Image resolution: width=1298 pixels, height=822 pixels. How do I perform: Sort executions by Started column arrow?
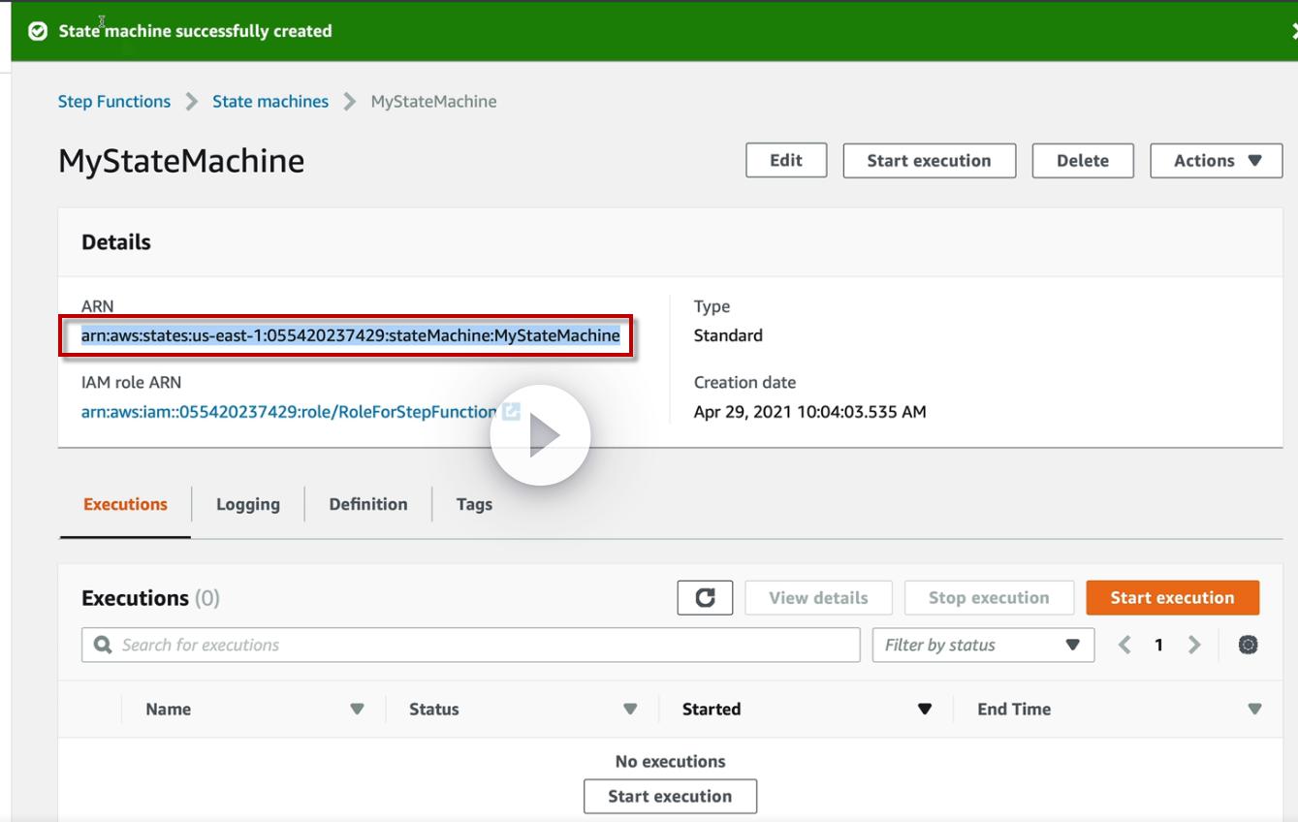pyautogui.click(x=925, y=710)
